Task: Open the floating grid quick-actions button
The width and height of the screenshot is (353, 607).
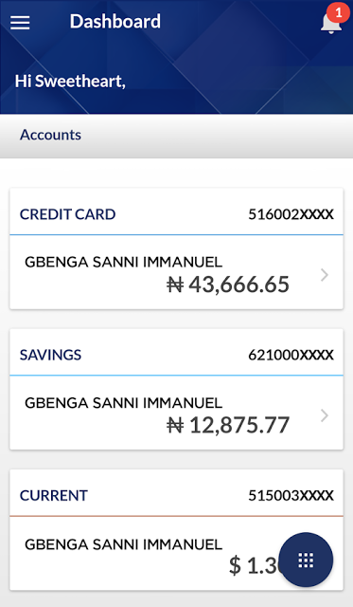Action: (306, 560)
